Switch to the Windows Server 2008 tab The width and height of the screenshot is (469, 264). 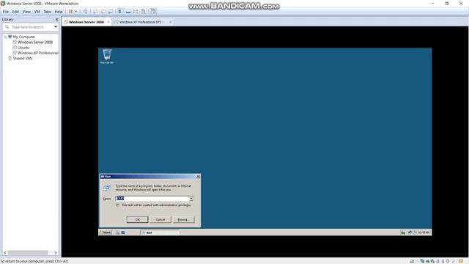86,22
